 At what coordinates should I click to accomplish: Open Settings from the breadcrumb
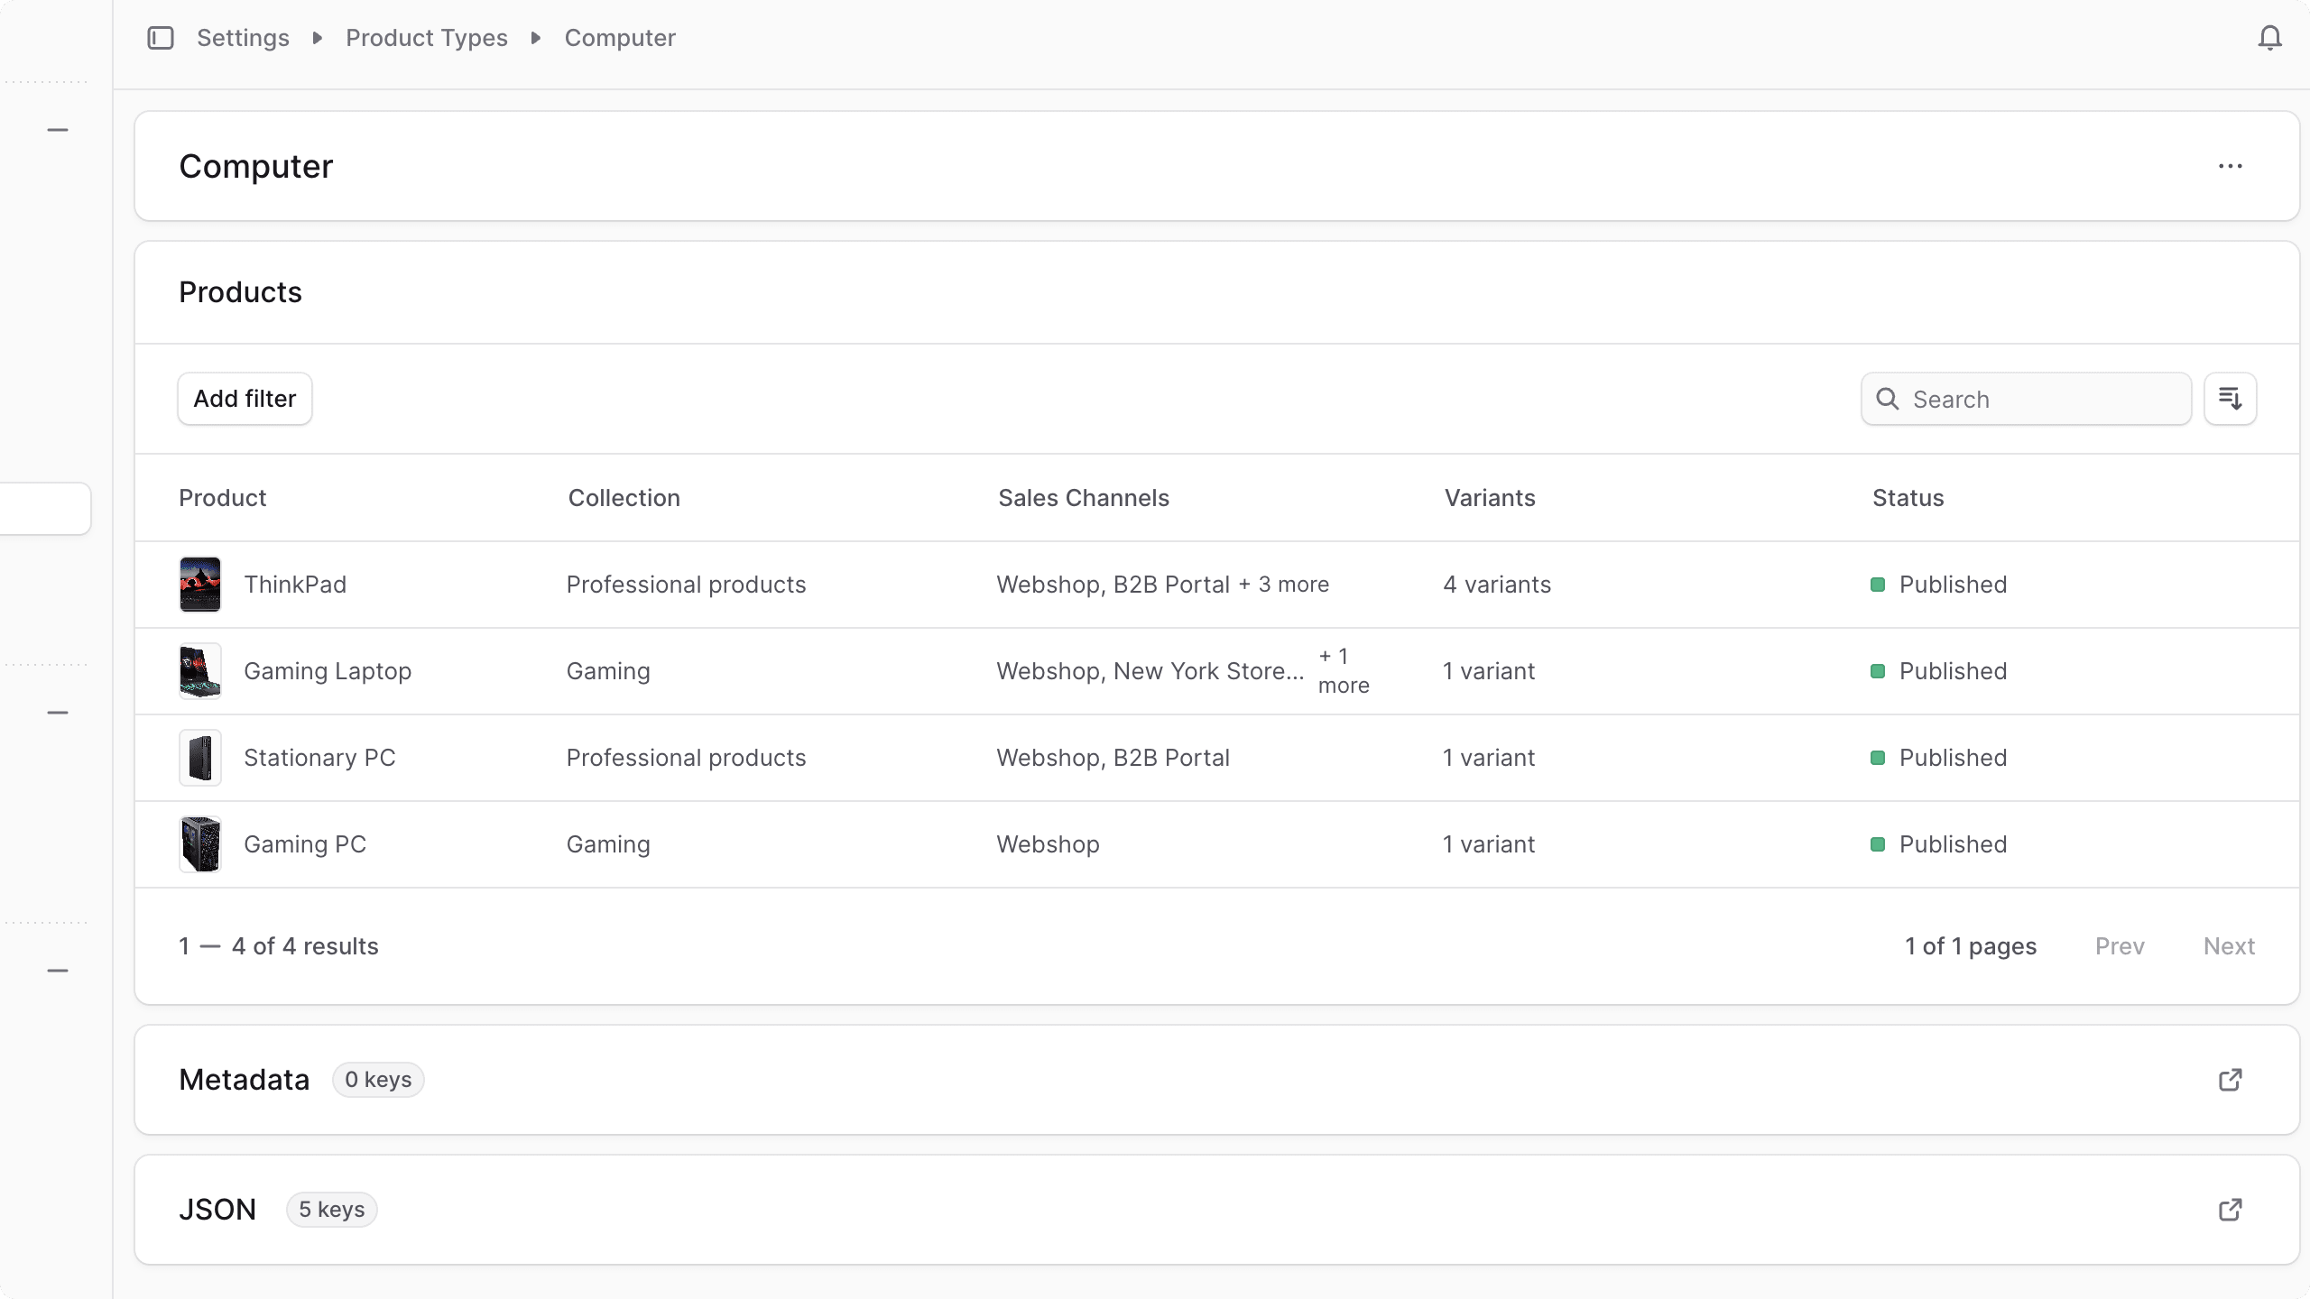[243, 38]
